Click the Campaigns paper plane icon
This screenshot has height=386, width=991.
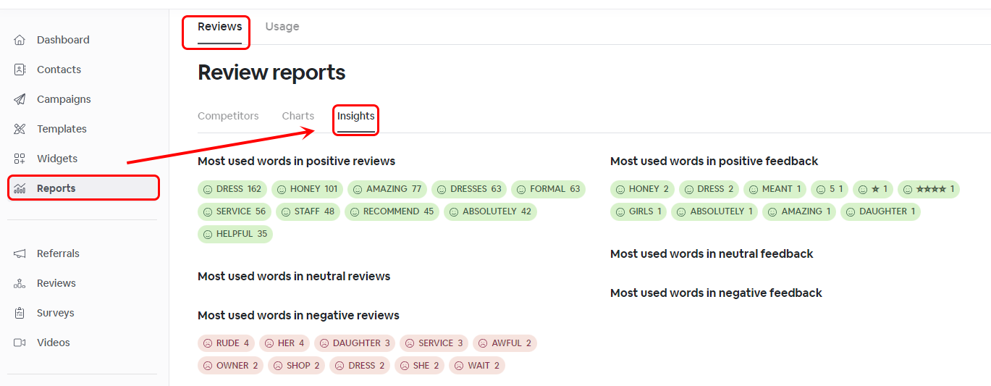(20, 99)
